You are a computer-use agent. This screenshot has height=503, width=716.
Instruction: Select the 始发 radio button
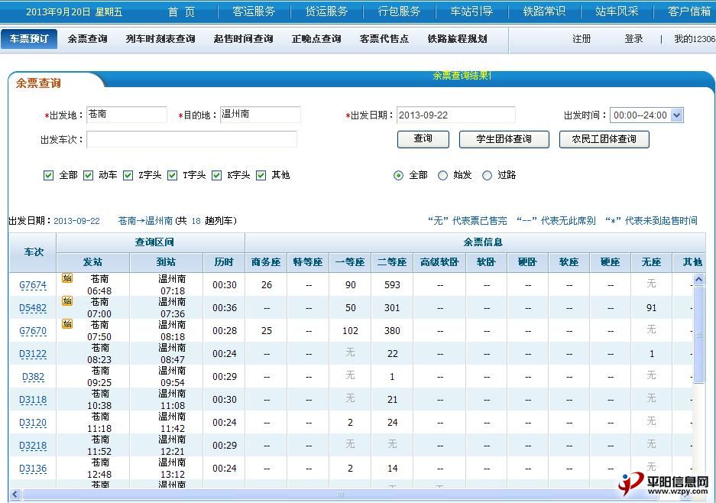442,175
